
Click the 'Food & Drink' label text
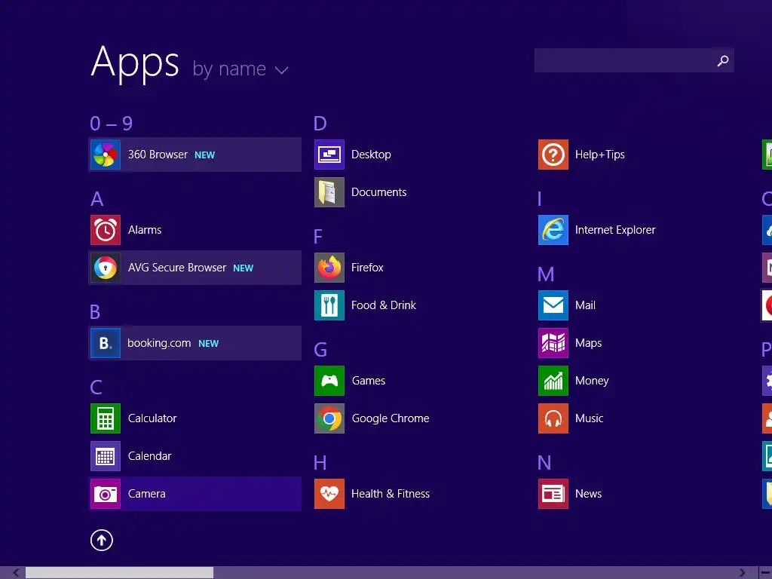click(384, 305)
